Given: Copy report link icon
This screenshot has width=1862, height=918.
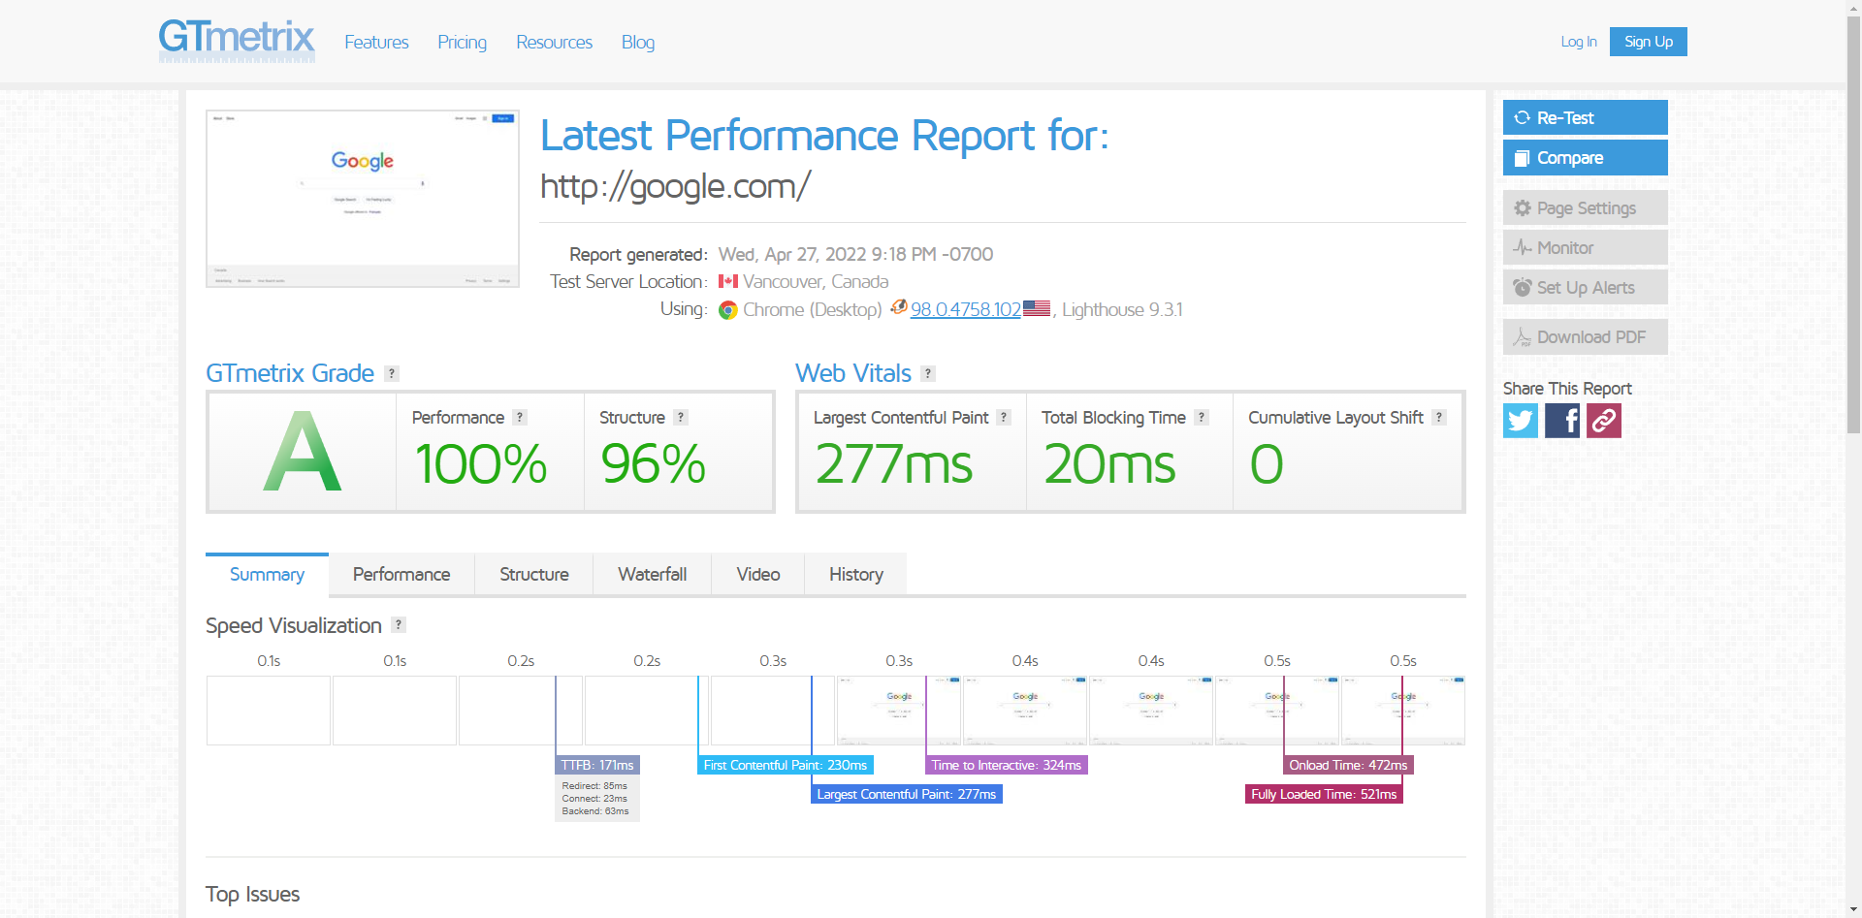Looking at the screenshot, I should pos(1604,421).
